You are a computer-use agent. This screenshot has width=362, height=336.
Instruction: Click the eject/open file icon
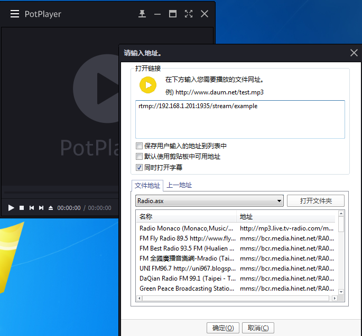coord(51,208)
